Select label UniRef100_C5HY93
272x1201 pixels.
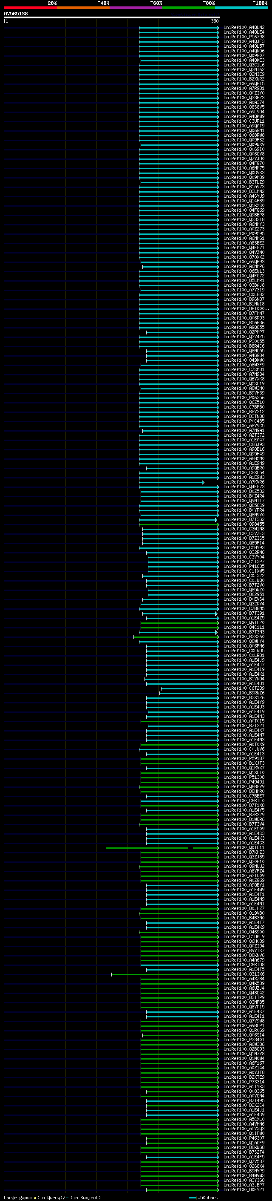(244, 548)
